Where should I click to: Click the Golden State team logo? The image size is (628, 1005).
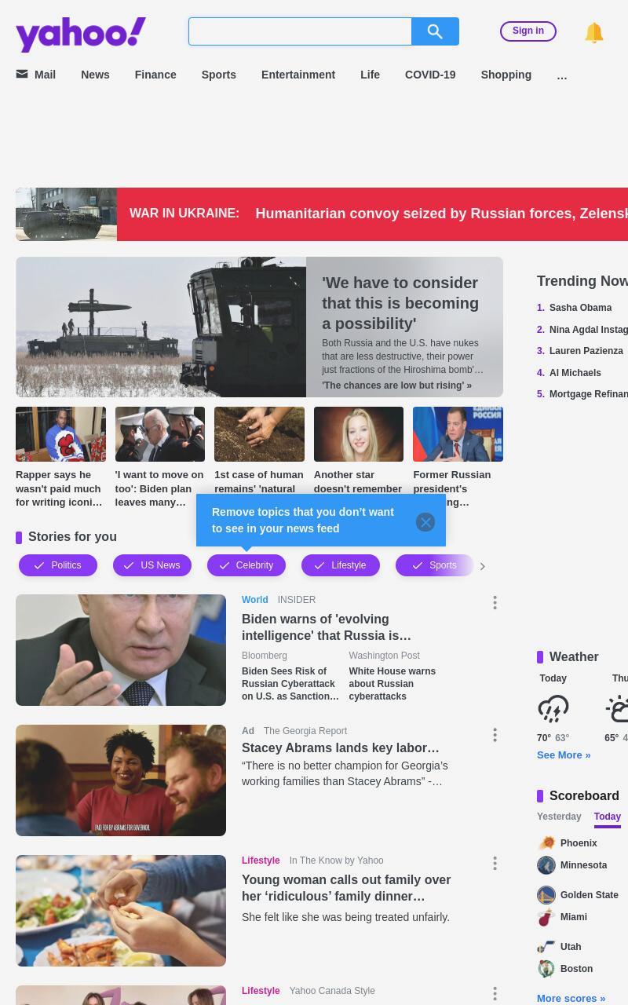546,895
